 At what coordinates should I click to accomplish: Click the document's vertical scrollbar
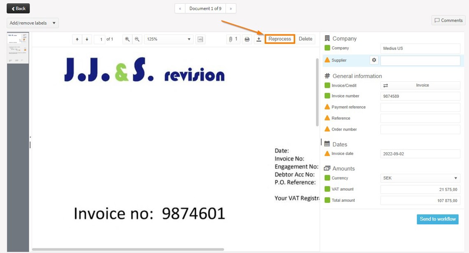click(317, 92)
